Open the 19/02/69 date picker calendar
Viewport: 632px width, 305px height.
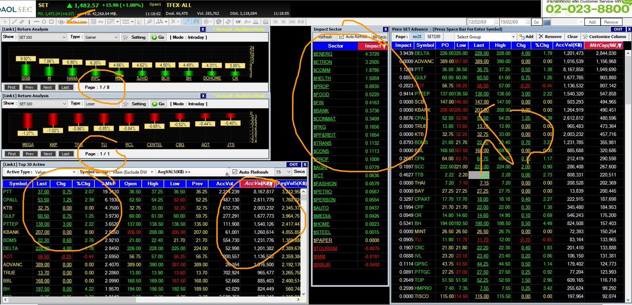(x=527, y=22)
